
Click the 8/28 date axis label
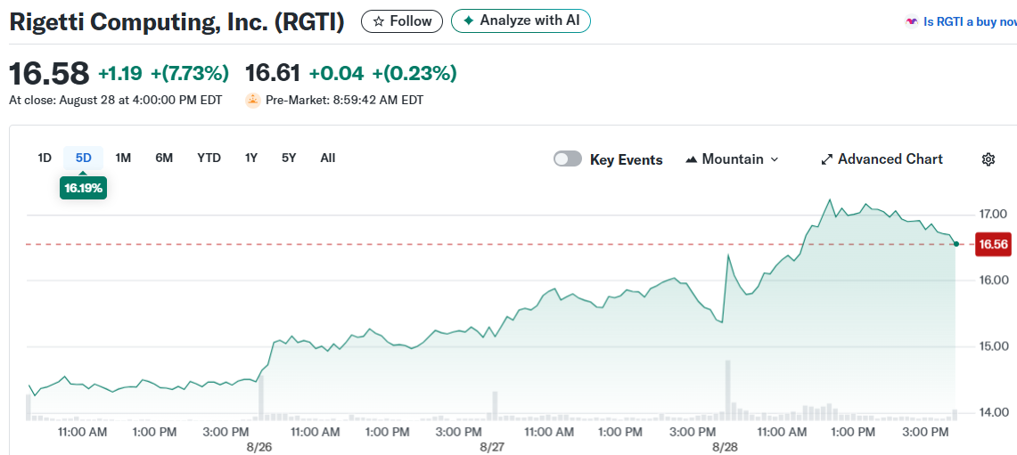pyautogui.click(x=724, y=447)
